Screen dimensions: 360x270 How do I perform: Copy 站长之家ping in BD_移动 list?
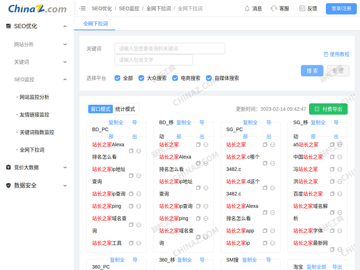click(x=198, y=218)
